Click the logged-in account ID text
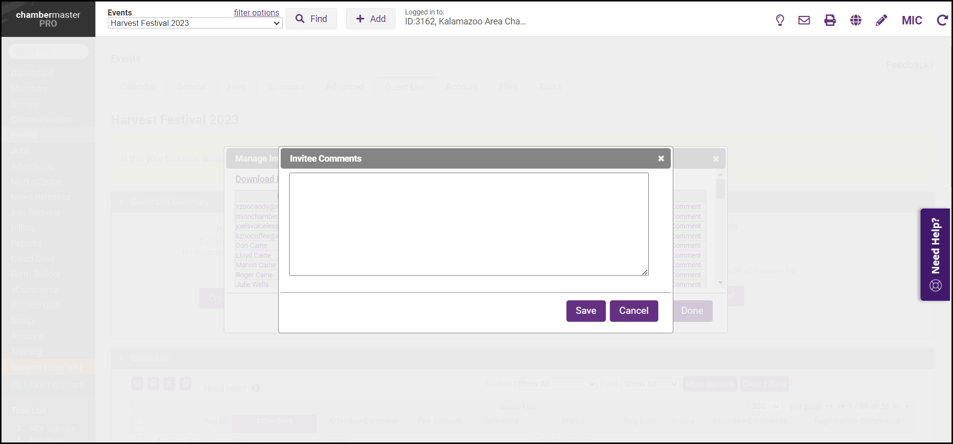 [465, 21]
